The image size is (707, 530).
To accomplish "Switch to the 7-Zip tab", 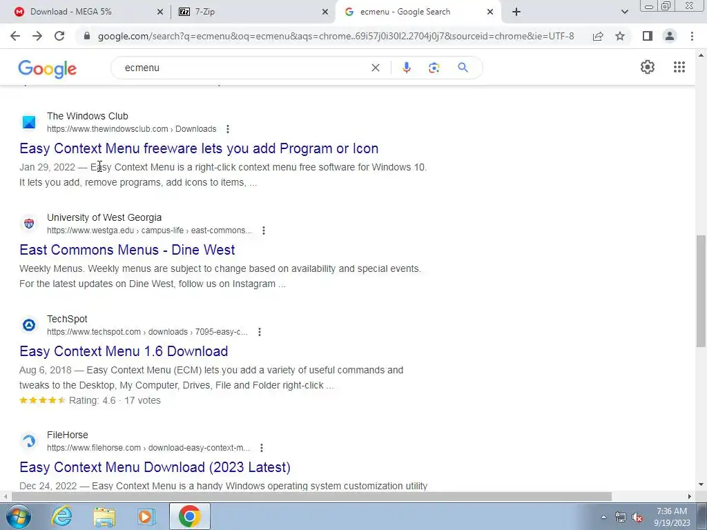I will 254,12.
